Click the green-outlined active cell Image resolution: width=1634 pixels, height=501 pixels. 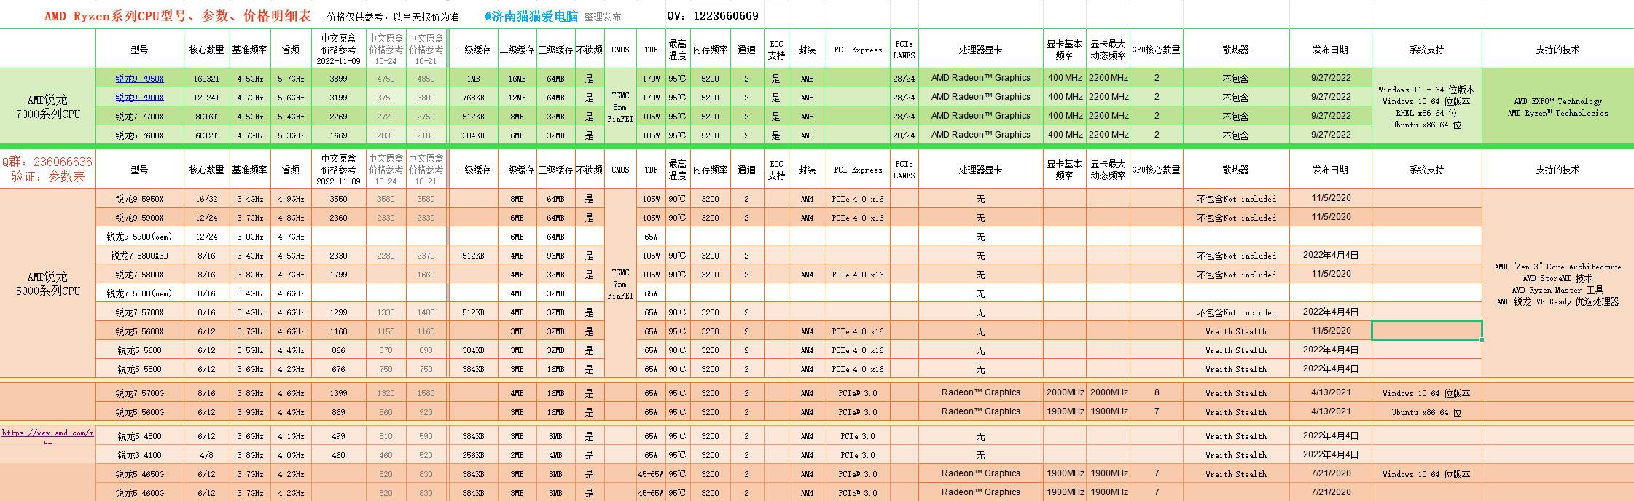coord(1426,331)
